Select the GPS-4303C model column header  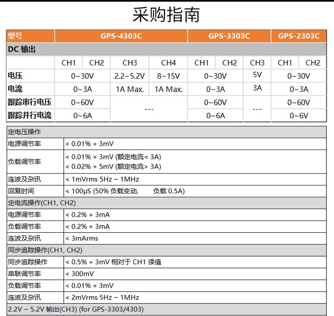click(121, 36)
